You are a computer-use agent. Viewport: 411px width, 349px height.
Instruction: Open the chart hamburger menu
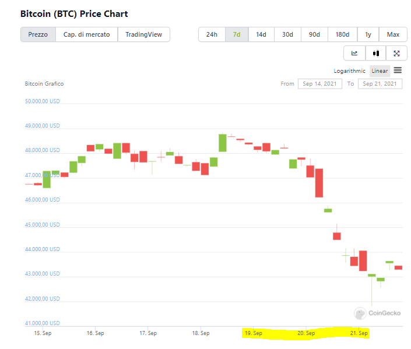coord(398,70)
